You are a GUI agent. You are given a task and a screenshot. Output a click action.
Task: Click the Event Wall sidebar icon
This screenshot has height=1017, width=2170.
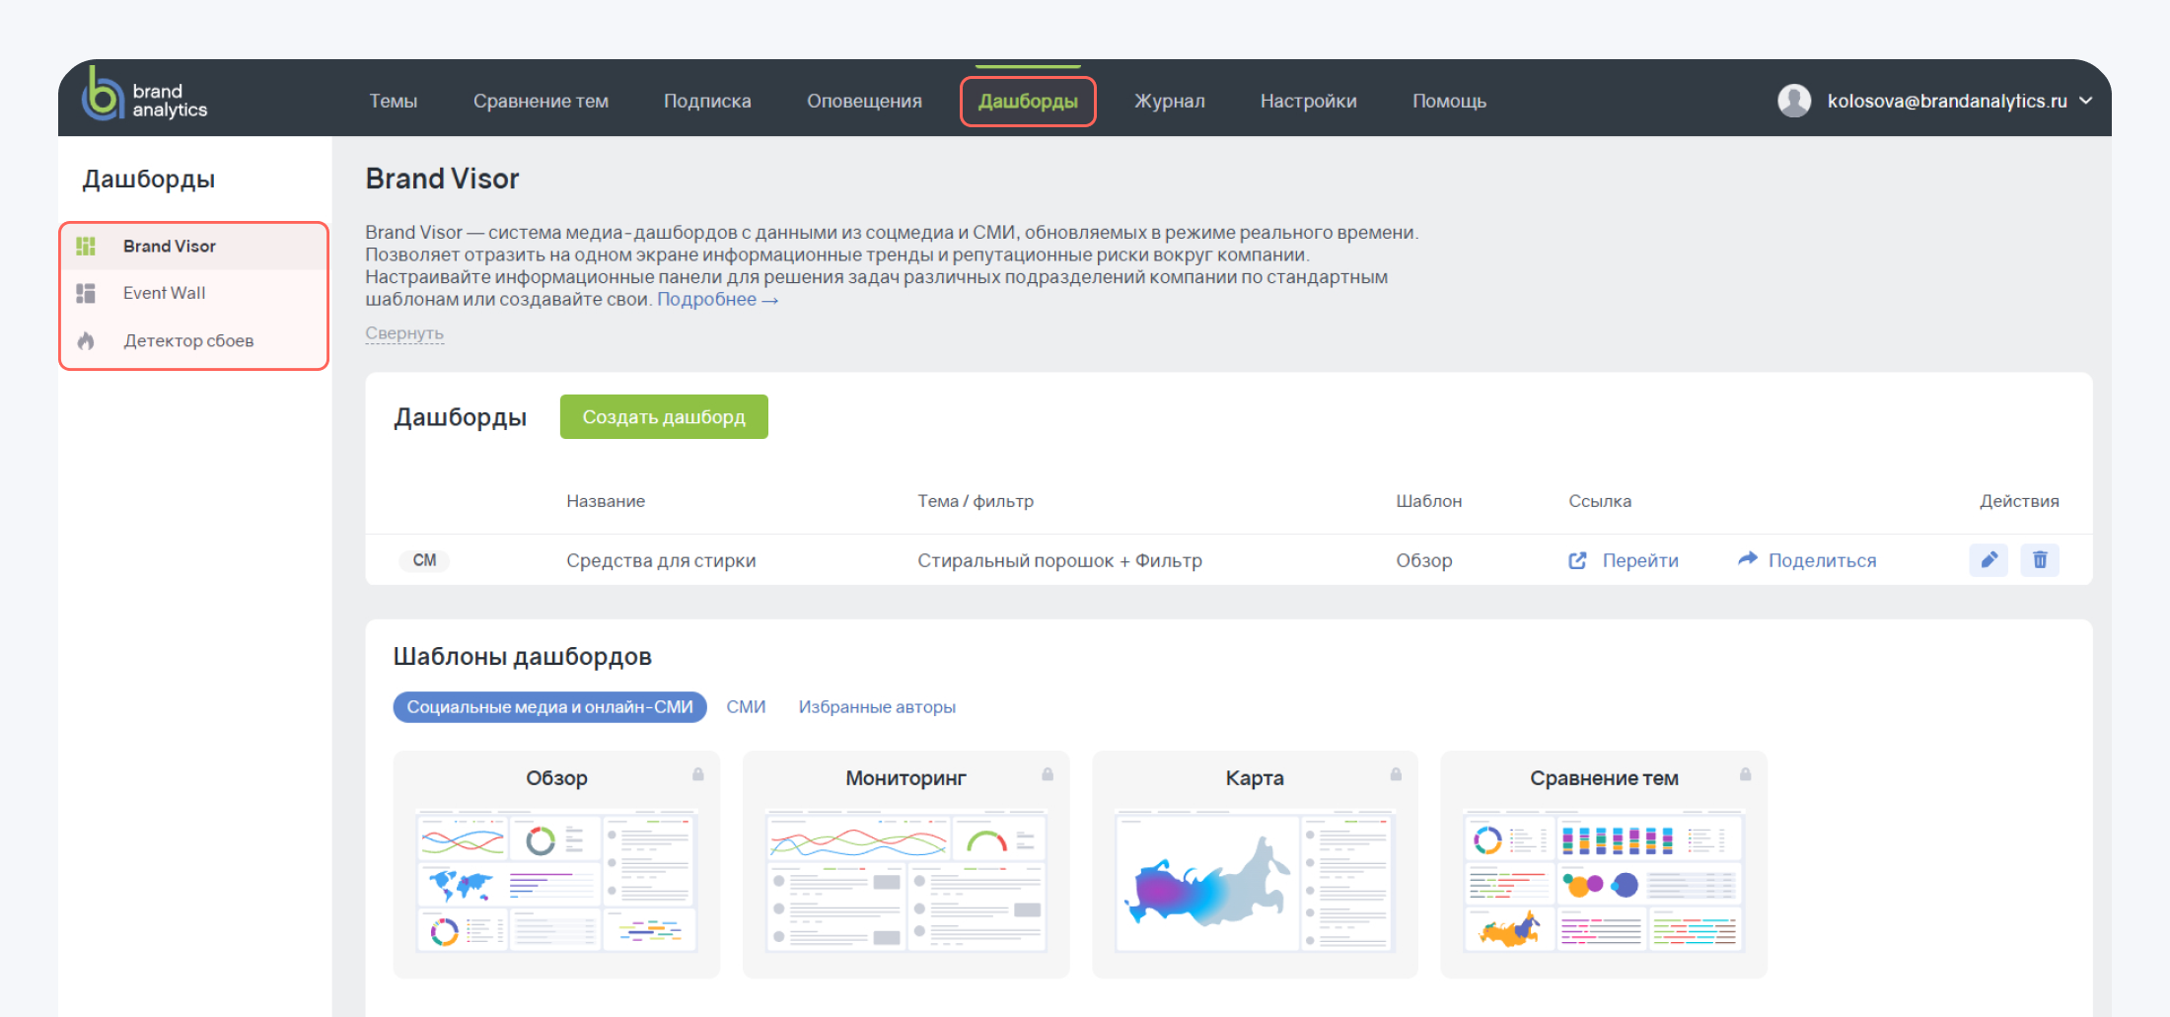click(x=86, y=293)
